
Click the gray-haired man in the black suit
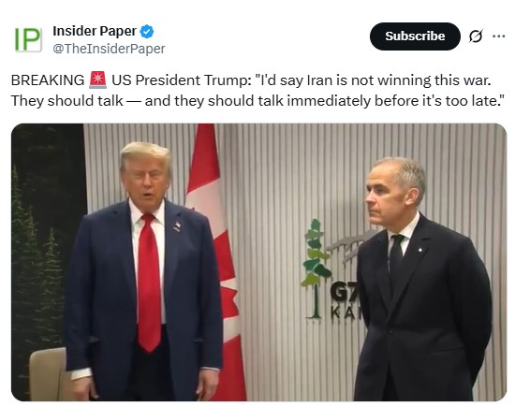coord(422,279)
